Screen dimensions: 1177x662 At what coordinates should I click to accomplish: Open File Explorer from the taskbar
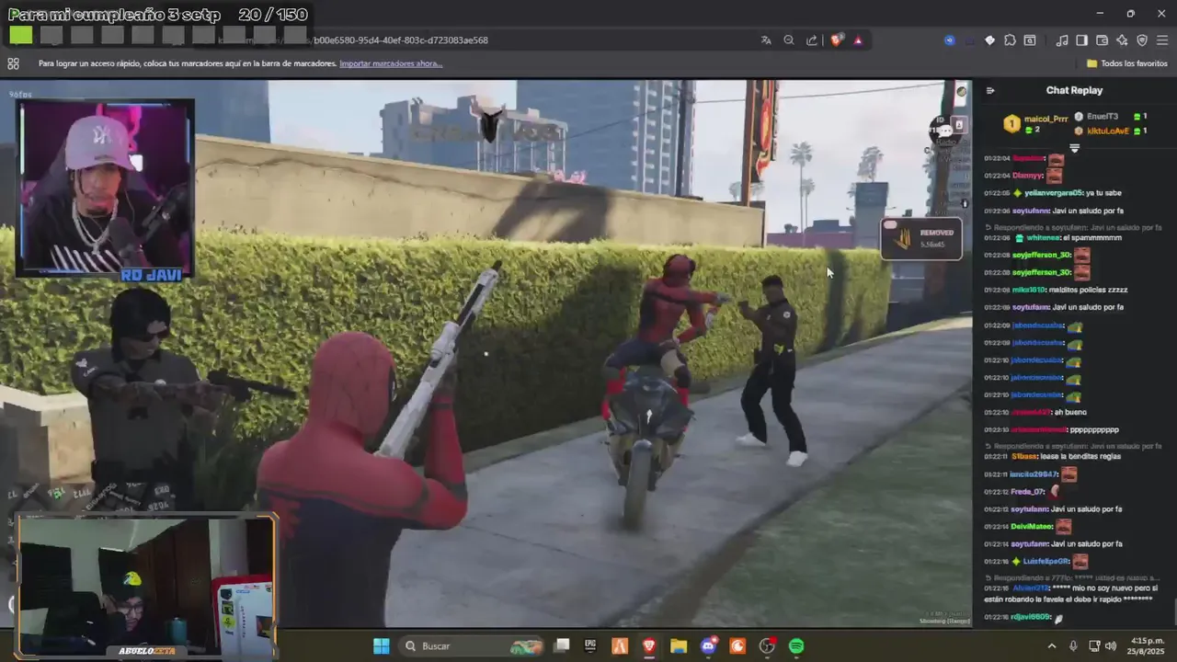pos(679,646)
